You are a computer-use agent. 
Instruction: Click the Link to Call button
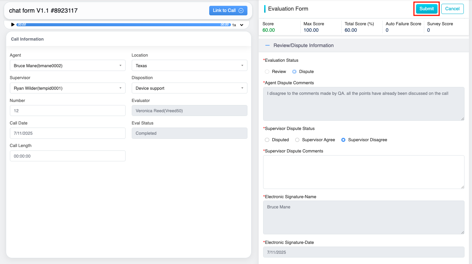(228, 11)
